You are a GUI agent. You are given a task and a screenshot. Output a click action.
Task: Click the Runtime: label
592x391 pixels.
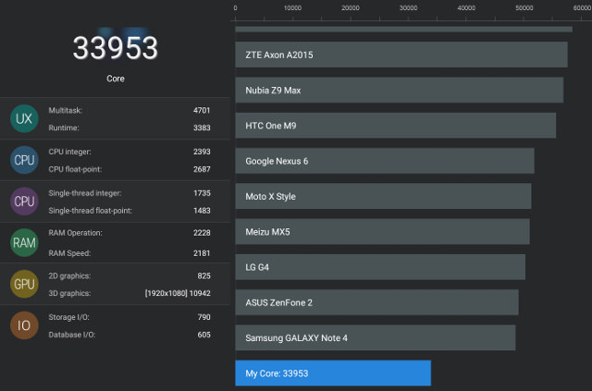click(64, 128)
